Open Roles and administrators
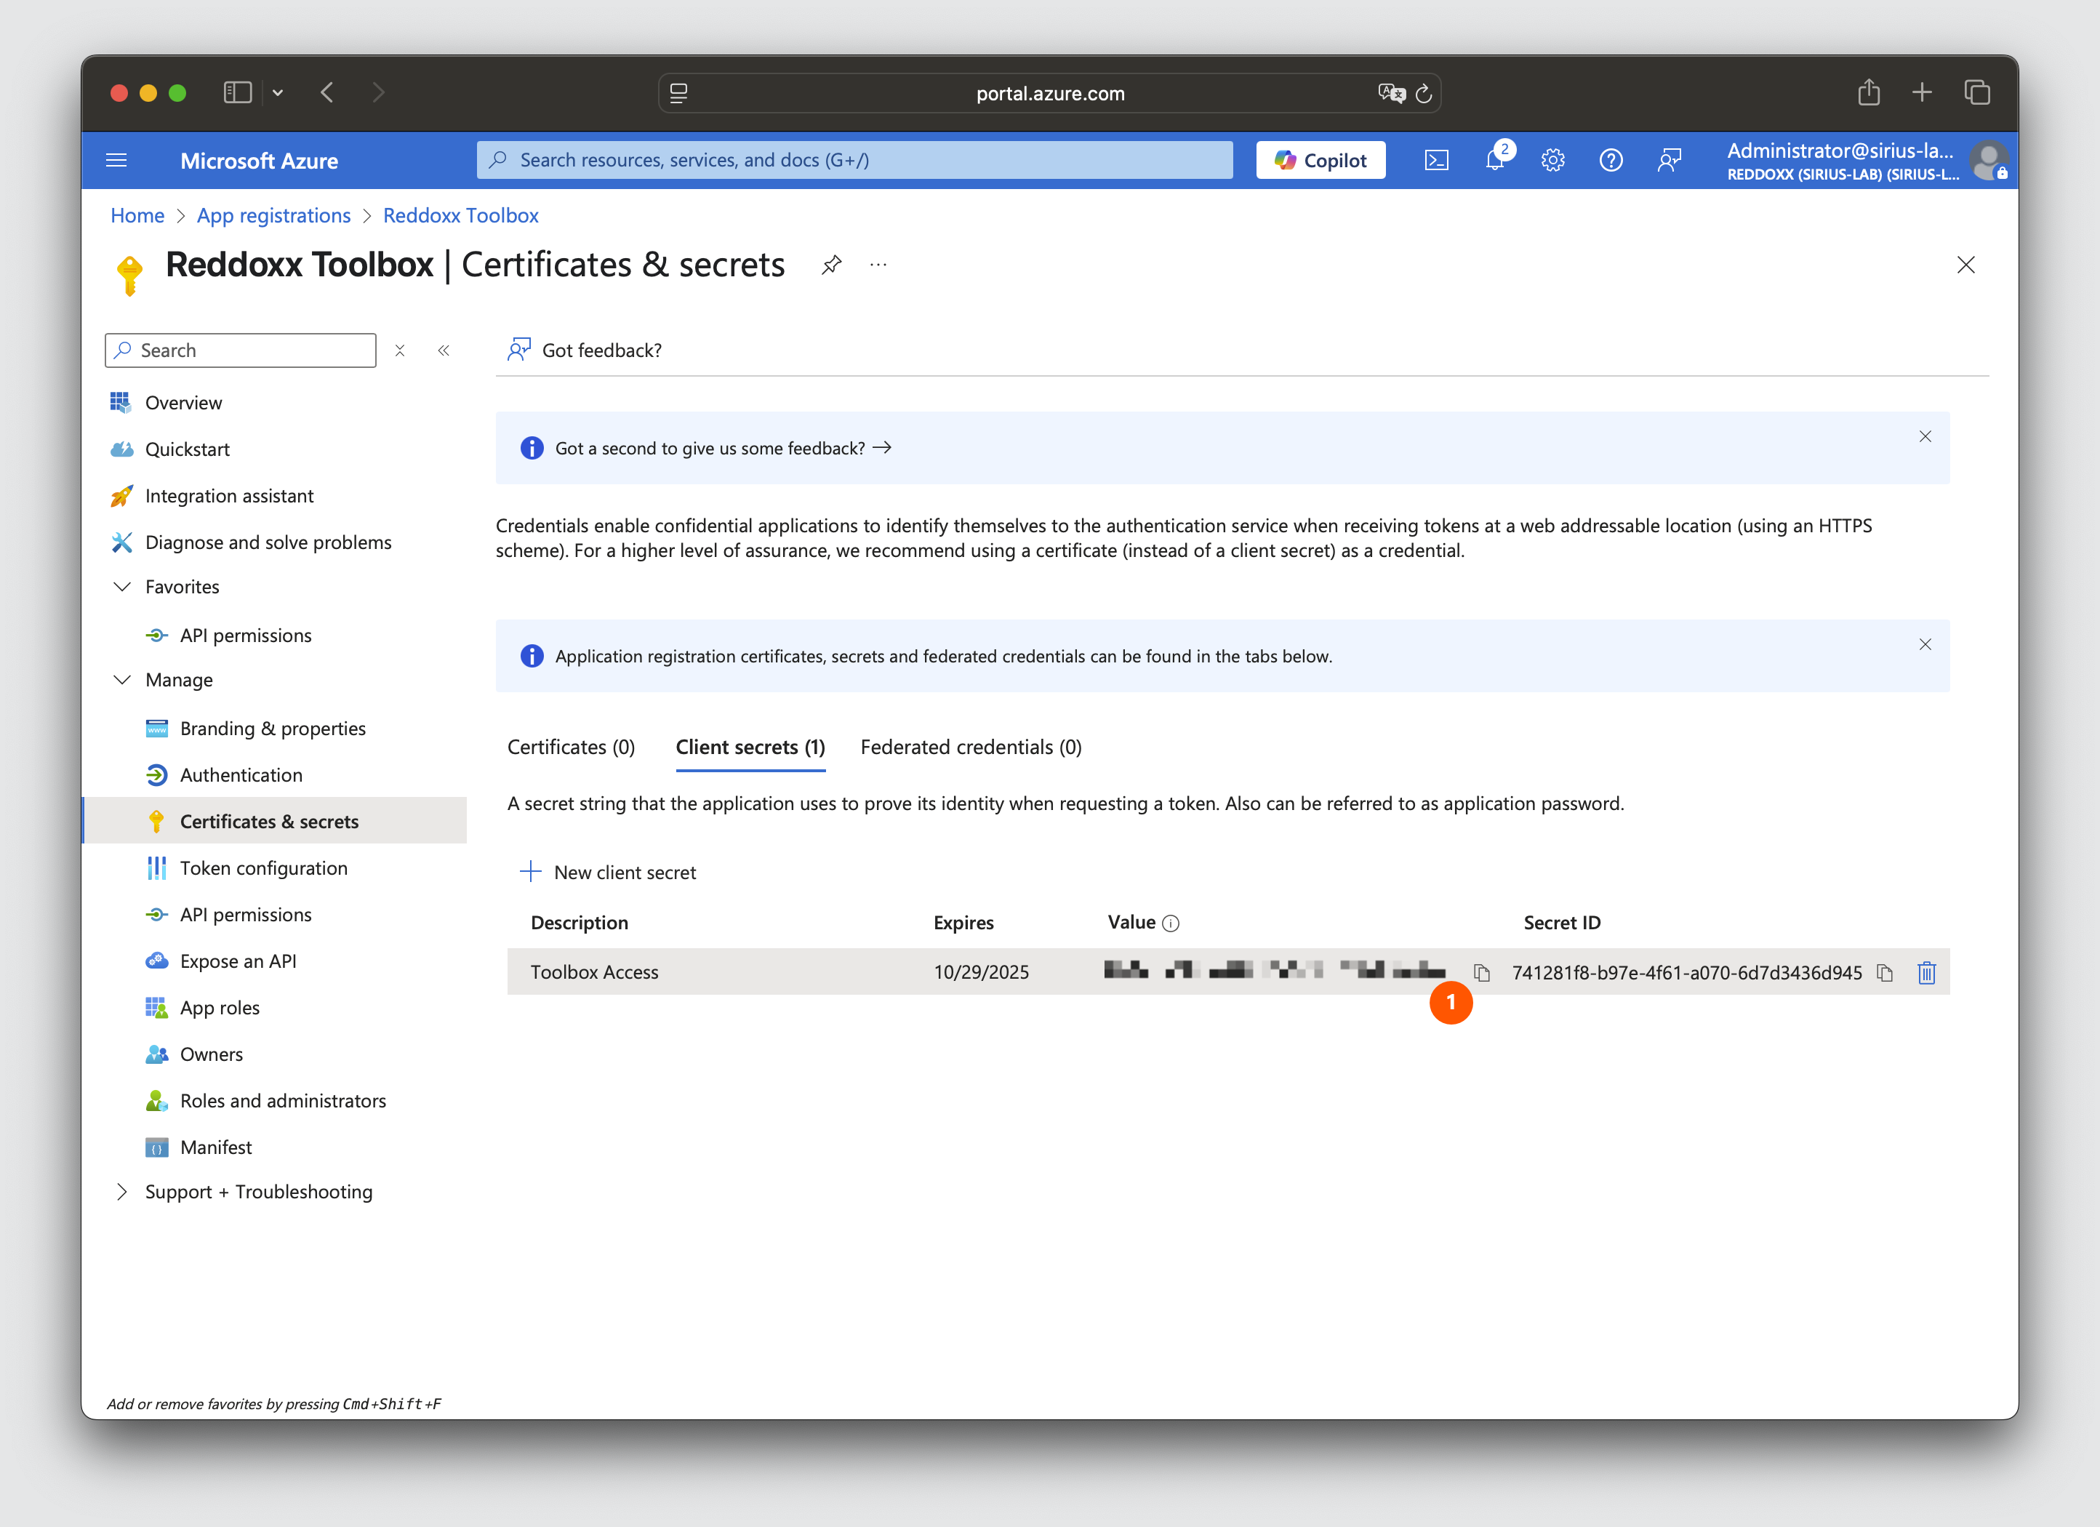2100x1527 pixels. click(282, 1101)
